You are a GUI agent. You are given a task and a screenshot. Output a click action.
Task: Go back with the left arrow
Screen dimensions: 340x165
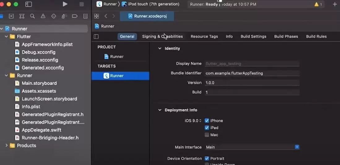106,16
